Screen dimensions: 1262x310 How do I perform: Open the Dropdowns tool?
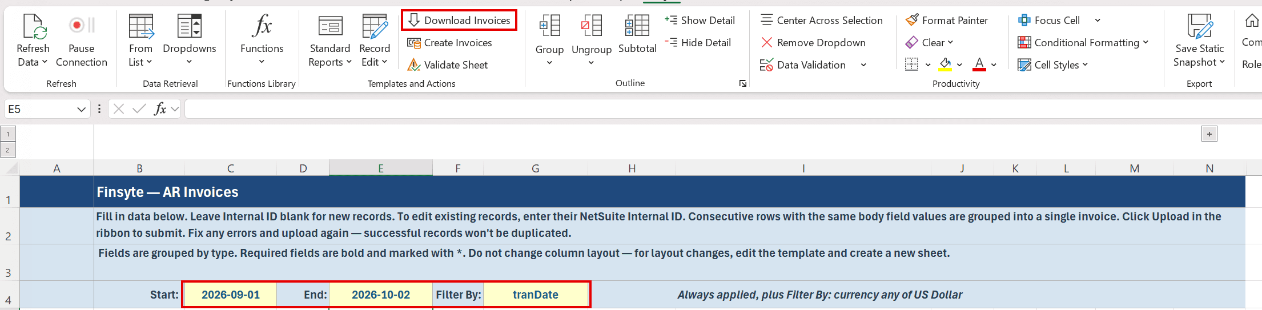coord(189,26)
